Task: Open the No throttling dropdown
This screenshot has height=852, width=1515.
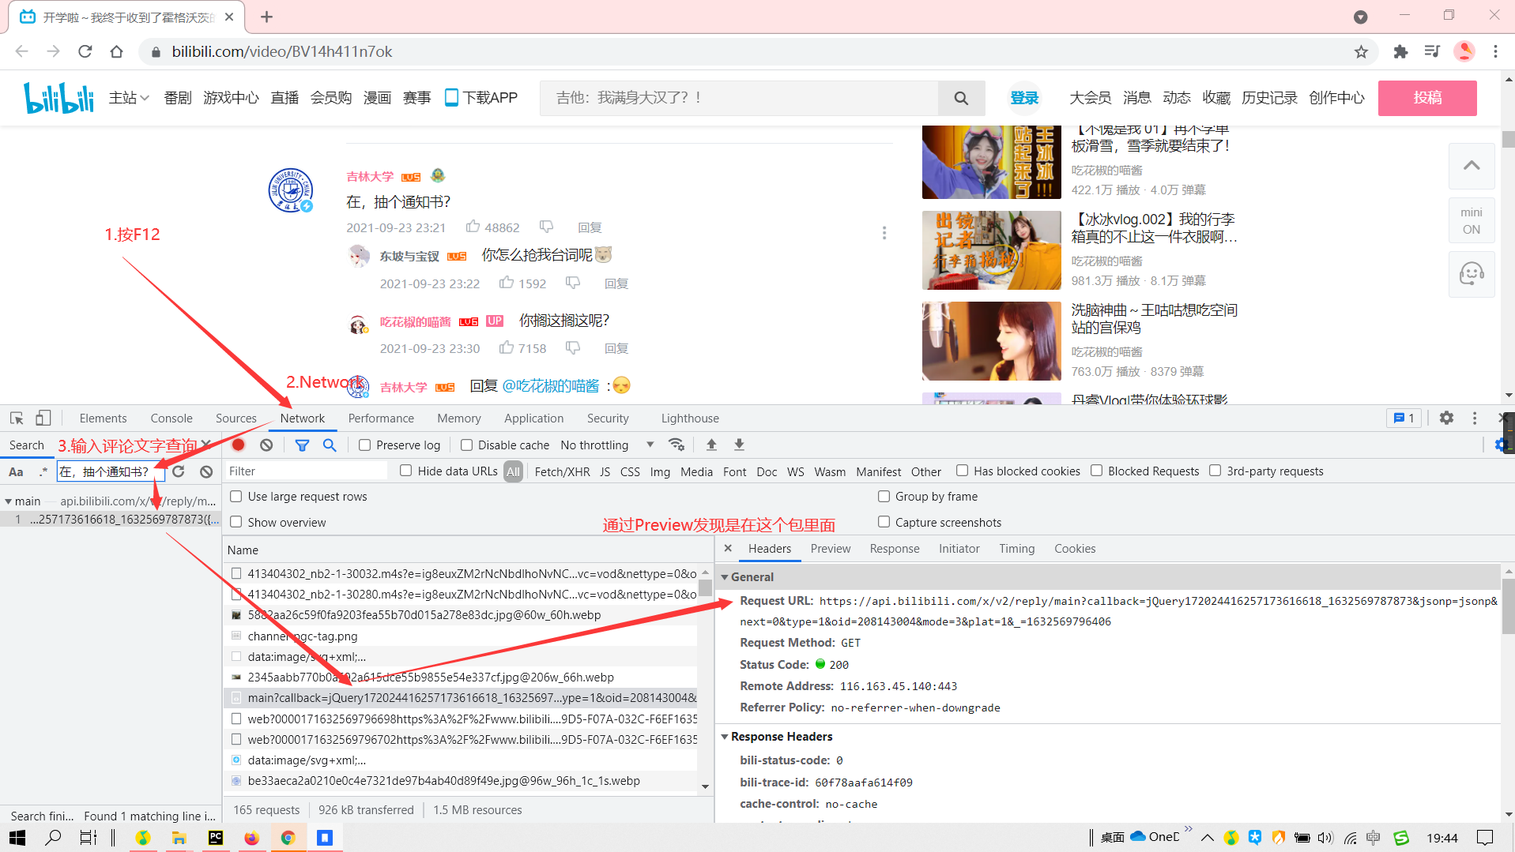Action: (607, 445)
